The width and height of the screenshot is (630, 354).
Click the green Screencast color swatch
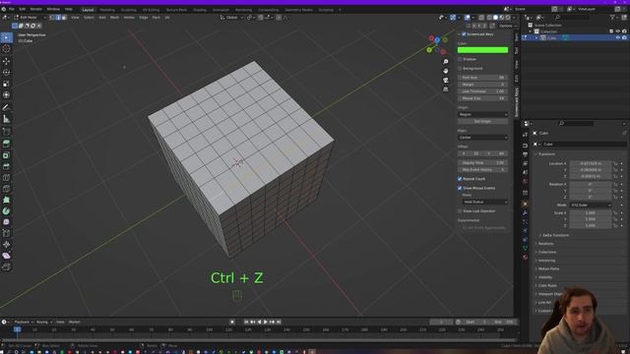click(x=482, y=50)
